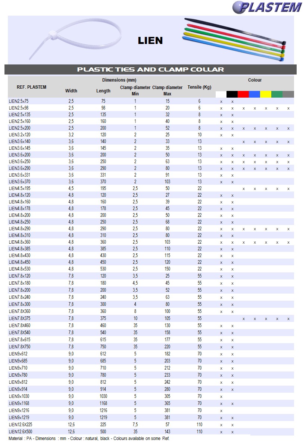Select the green colour swatch
Viewport: 303px width, 443px height.
click(x=277, y=94)
